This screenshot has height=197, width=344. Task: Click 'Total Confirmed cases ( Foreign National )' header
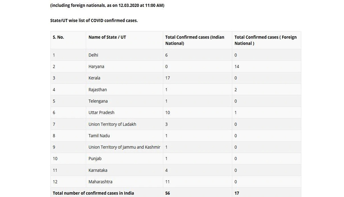click(265, 40)
